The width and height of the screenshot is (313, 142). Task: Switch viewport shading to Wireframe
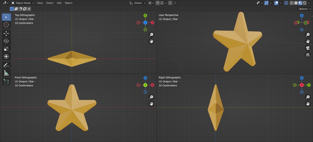click(x=292, y=3)
